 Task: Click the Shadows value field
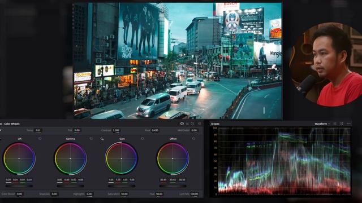pos(54,194)
